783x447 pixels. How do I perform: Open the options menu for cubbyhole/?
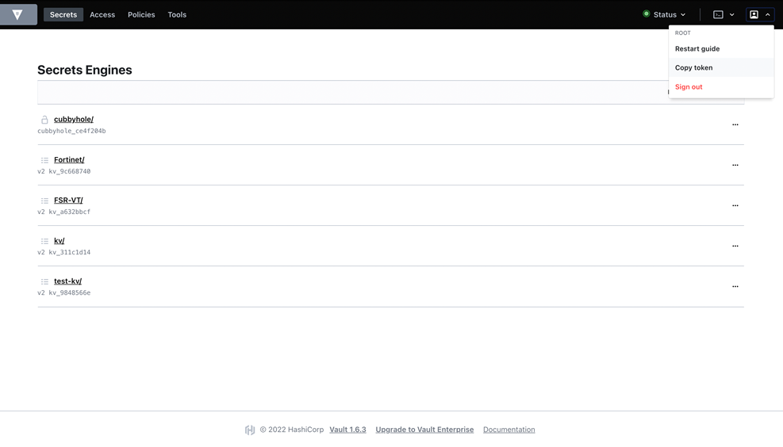point(735,124)
